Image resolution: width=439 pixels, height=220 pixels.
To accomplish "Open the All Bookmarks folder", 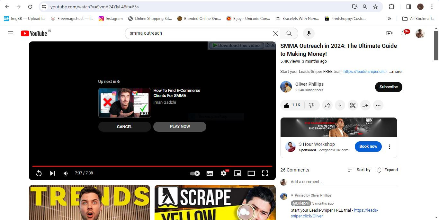I will [x=418, y=19].
